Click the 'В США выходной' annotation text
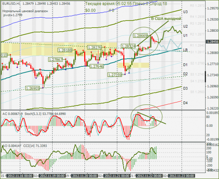This screenshot has width=219, height=179. pyautogui.click(x=166, y=19)
